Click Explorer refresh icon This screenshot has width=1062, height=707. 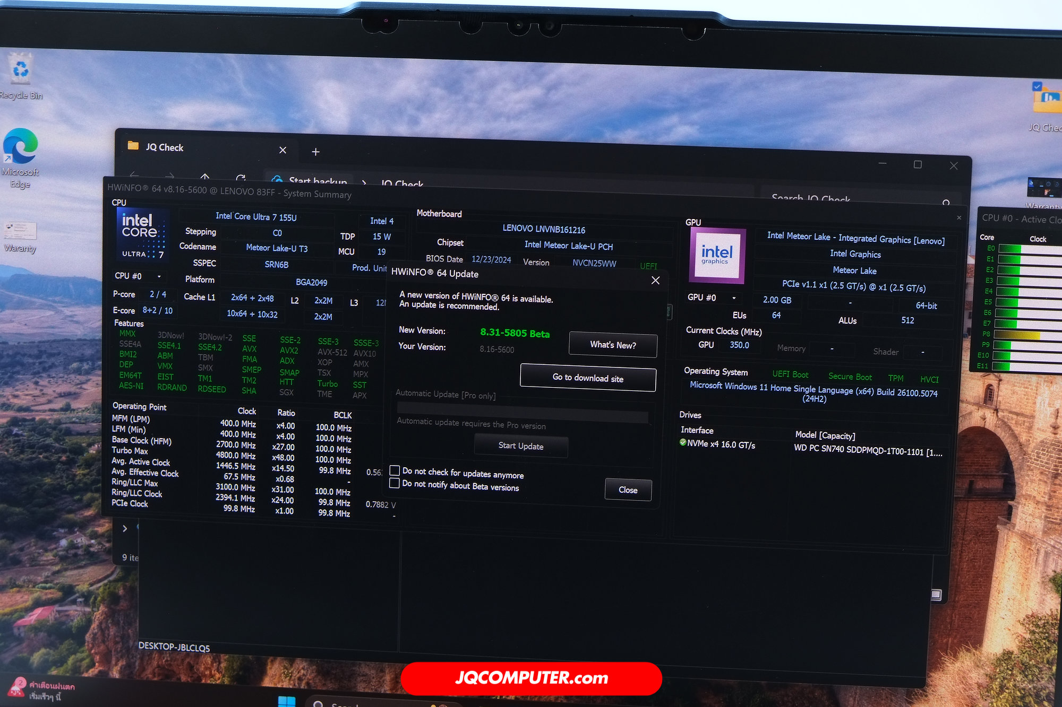pyautogui.click(x=241, y=178)
